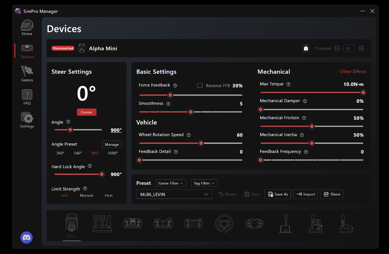Increase the Channel number with plus
This screenshot has width=389, height=254.
361,48
